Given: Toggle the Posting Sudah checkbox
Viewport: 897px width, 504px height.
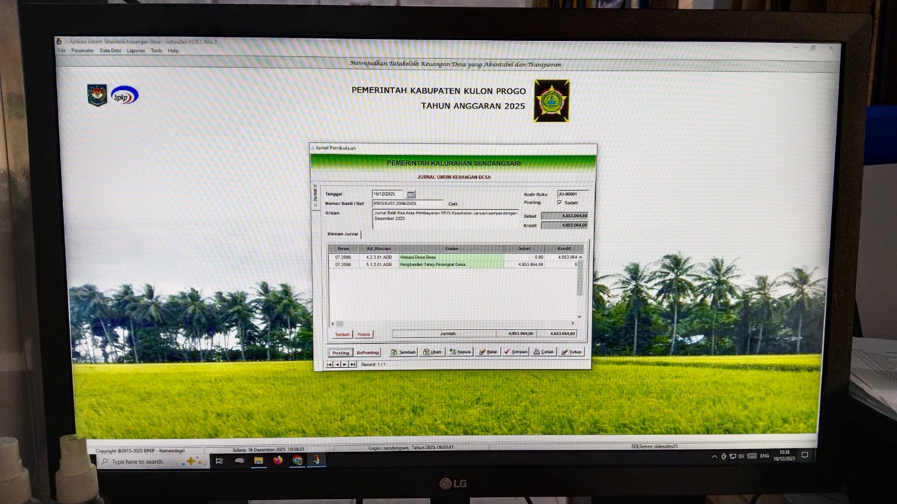Looking at the screenshot, I should [560, 203].
